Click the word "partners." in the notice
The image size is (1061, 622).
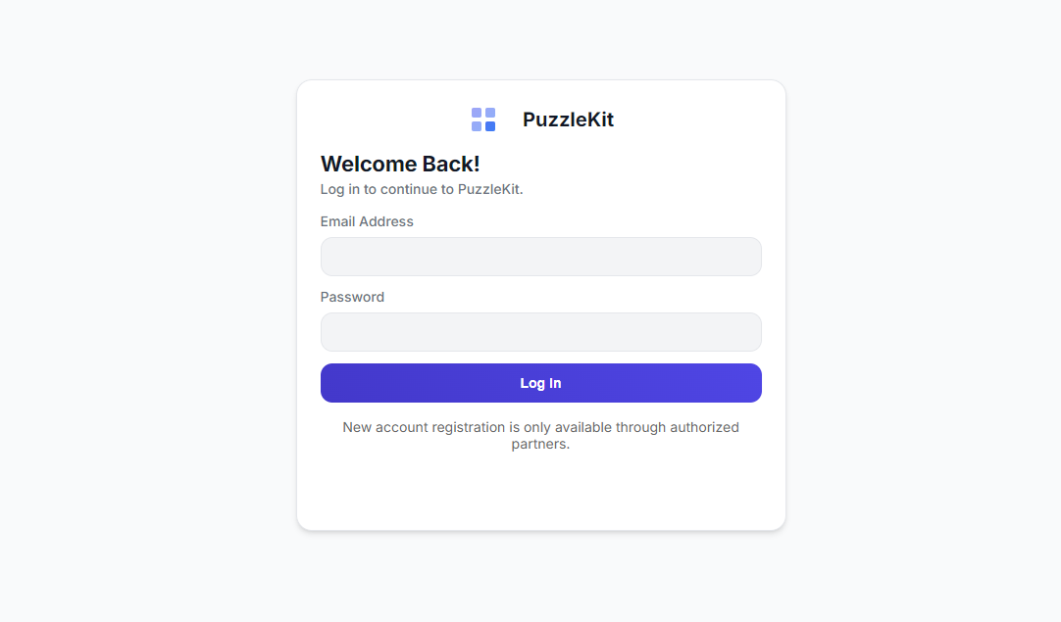click(540, 444)
